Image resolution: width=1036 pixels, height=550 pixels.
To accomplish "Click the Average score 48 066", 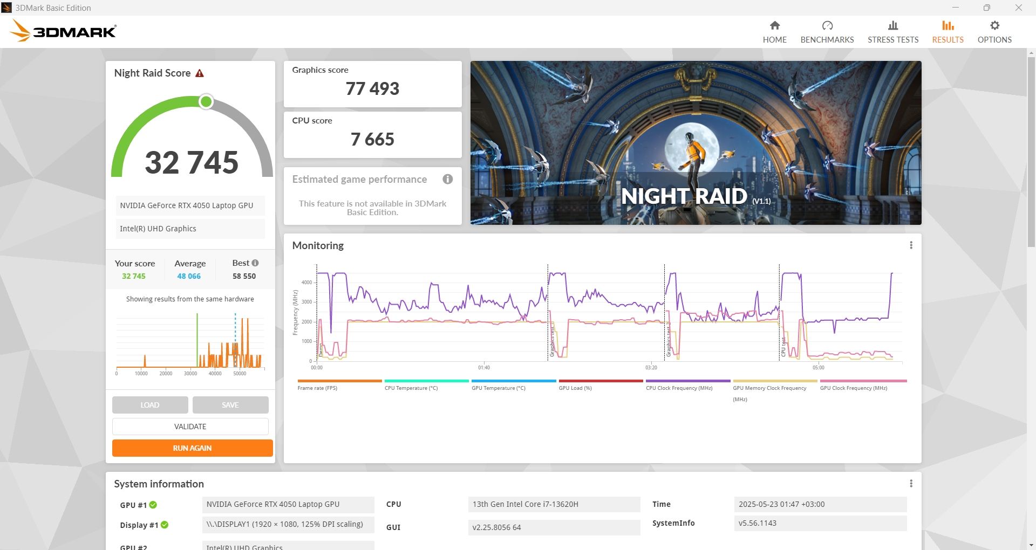I will pyautogui.click(x=189, y=276).
